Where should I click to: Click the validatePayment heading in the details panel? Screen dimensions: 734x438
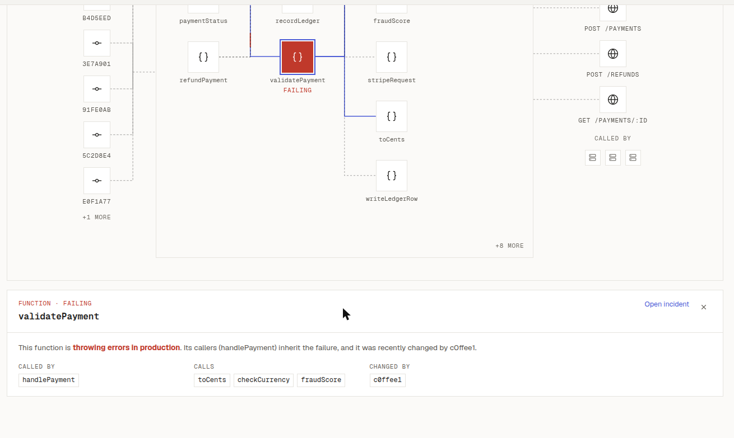point(59,316)
